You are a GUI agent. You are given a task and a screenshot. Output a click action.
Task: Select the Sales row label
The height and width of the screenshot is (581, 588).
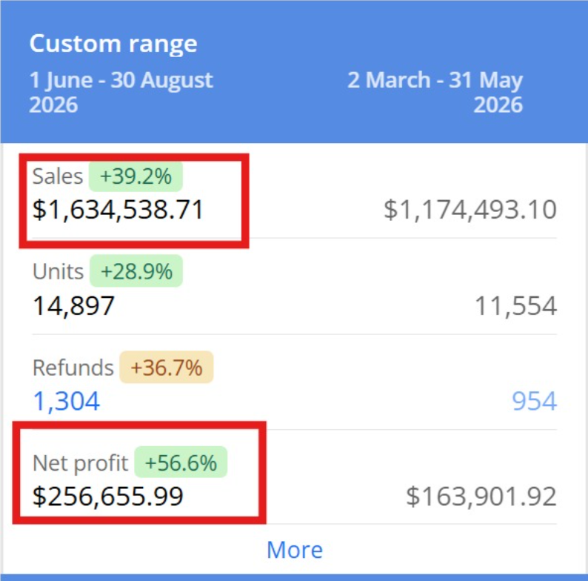click(x=57, y=176)
